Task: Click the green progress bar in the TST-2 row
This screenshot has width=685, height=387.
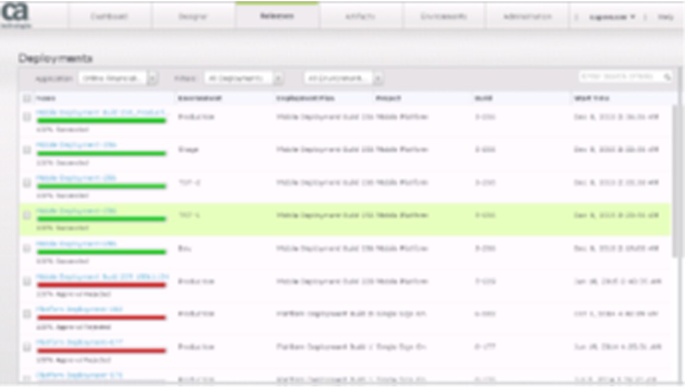Action: [x=101, y=186]
